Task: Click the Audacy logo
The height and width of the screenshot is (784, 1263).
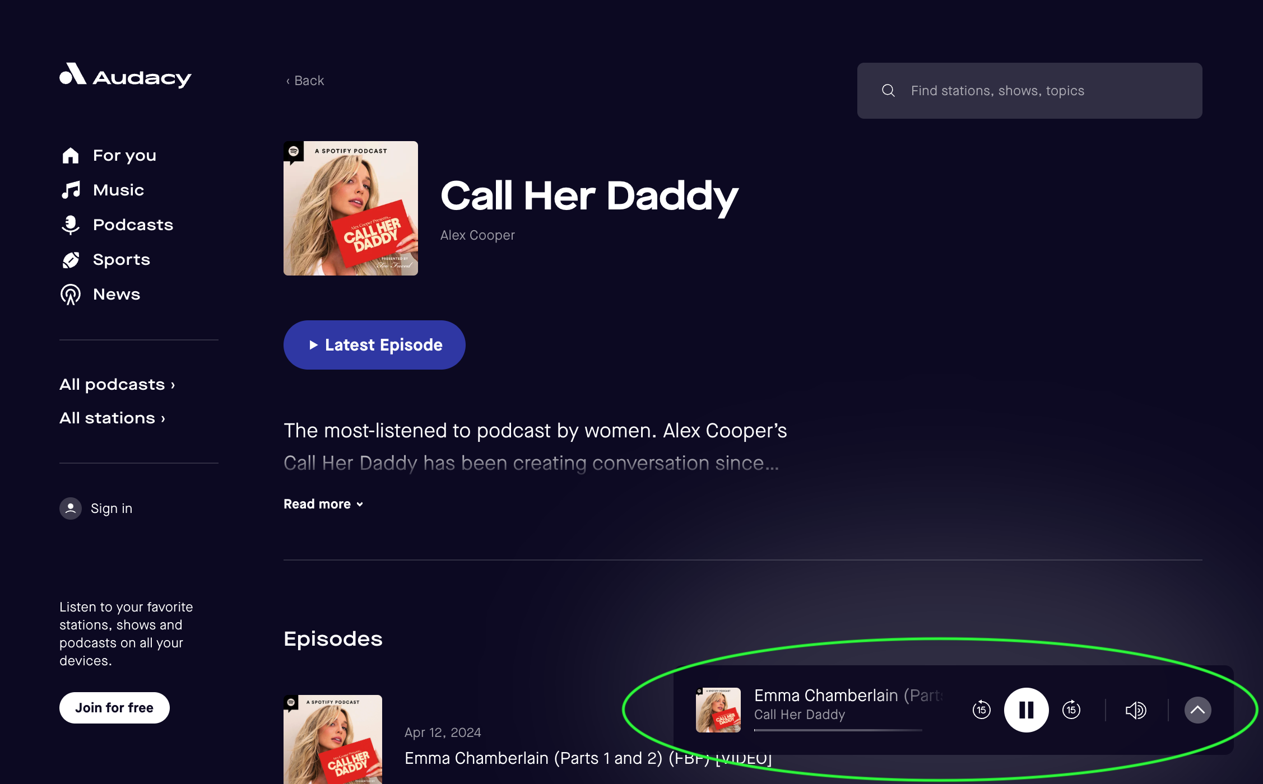Action: point(124,77)
